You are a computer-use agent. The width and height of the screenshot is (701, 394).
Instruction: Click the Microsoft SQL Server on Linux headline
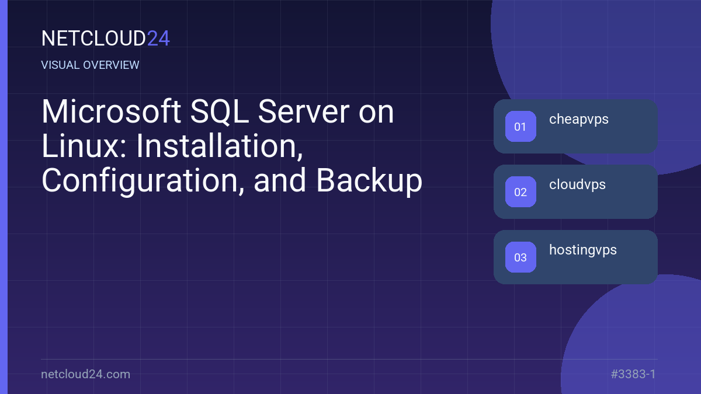click(232, 147)
